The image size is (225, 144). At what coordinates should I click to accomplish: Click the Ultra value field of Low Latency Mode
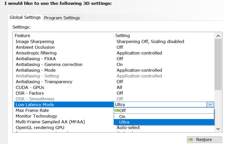tap(160, 105)
